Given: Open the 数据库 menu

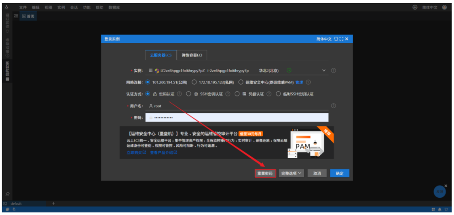Looking at the screenshot, I should 114,8.
